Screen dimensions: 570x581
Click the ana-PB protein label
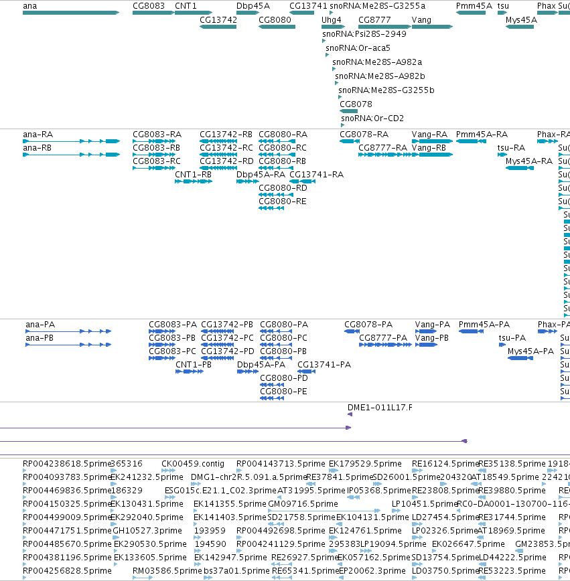coord(40,338)
